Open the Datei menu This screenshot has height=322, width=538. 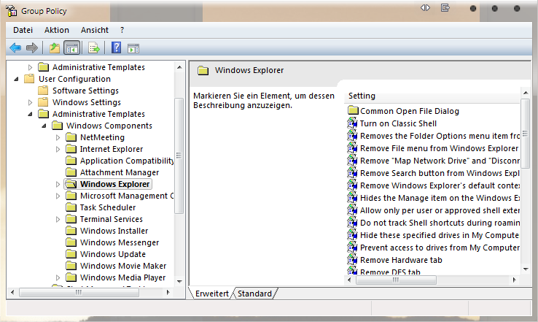[x=23, y=30]
